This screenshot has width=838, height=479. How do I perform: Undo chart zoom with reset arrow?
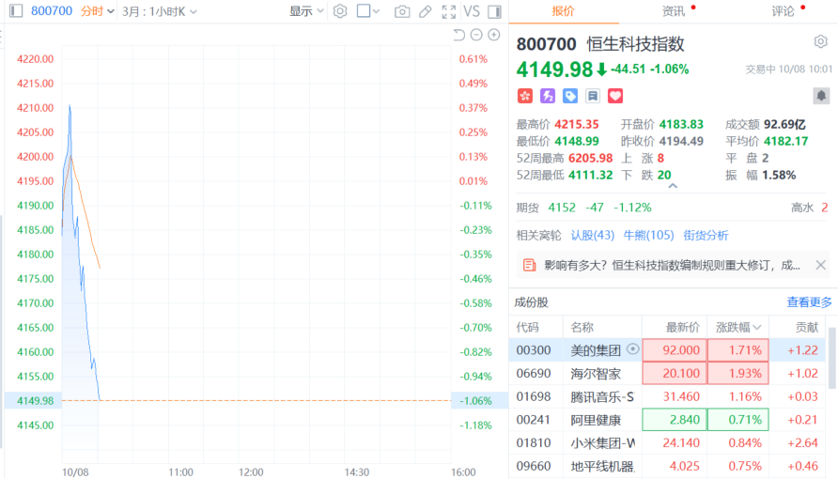pyautogui.click(x=459, y=35)
